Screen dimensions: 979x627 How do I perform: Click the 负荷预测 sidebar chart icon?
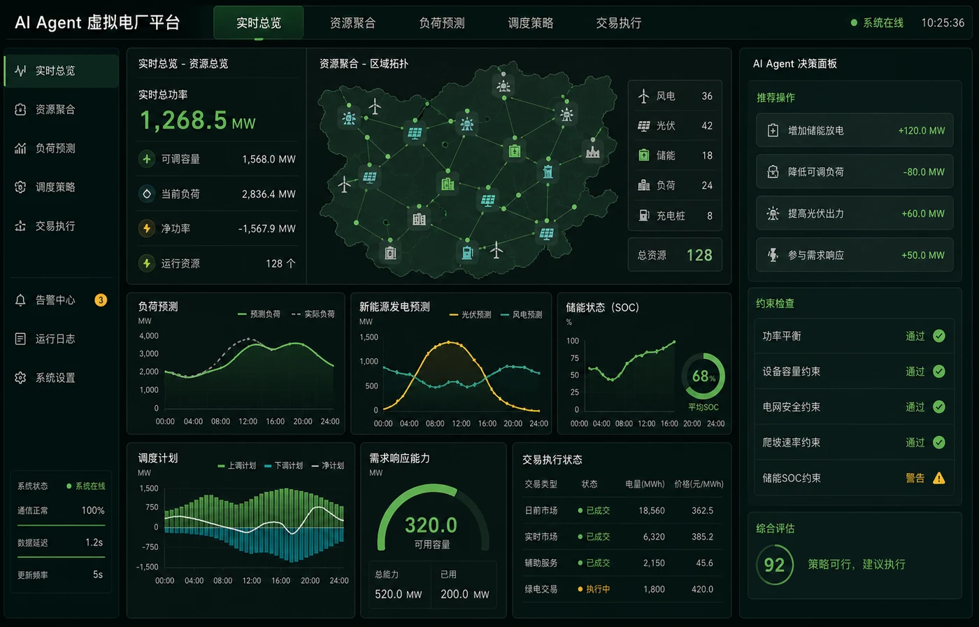pyautogui.click(x=21, y=148)
